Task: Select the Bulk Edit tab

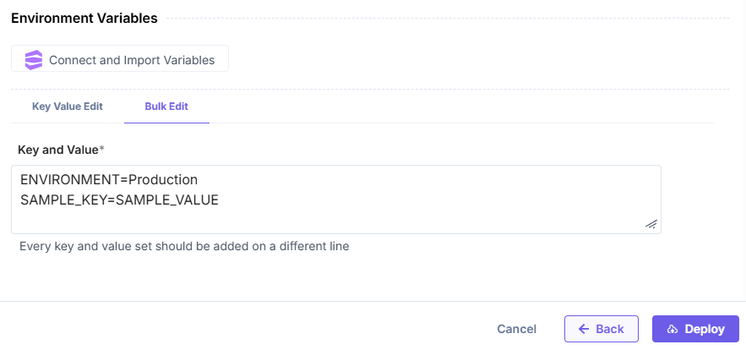Action: pos(166,107)
